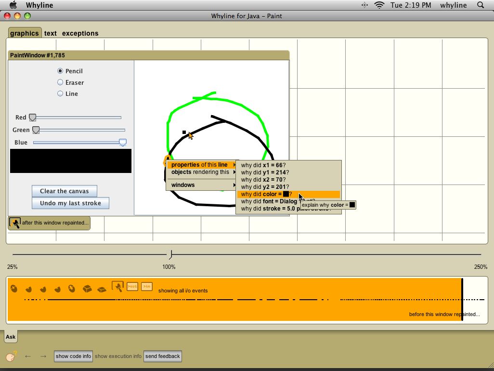Click the text input event filter icon
This screenshot has width=494, height=371.
click(146, 287)
